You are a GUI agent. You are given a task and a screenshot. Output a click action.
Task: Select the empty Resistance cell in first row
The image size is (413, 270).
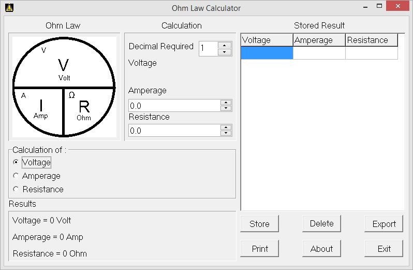coord(372,53)
